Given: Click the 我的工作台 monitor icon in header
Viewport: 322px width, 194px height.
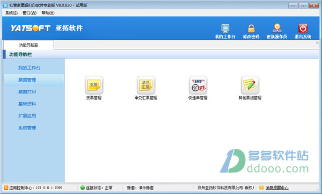Looking at the screenshot, I should tap(225, 28).
